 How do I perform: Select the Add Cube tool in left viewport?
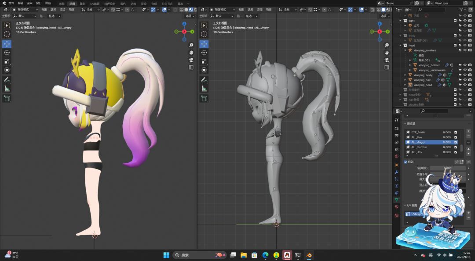(7, 99)
